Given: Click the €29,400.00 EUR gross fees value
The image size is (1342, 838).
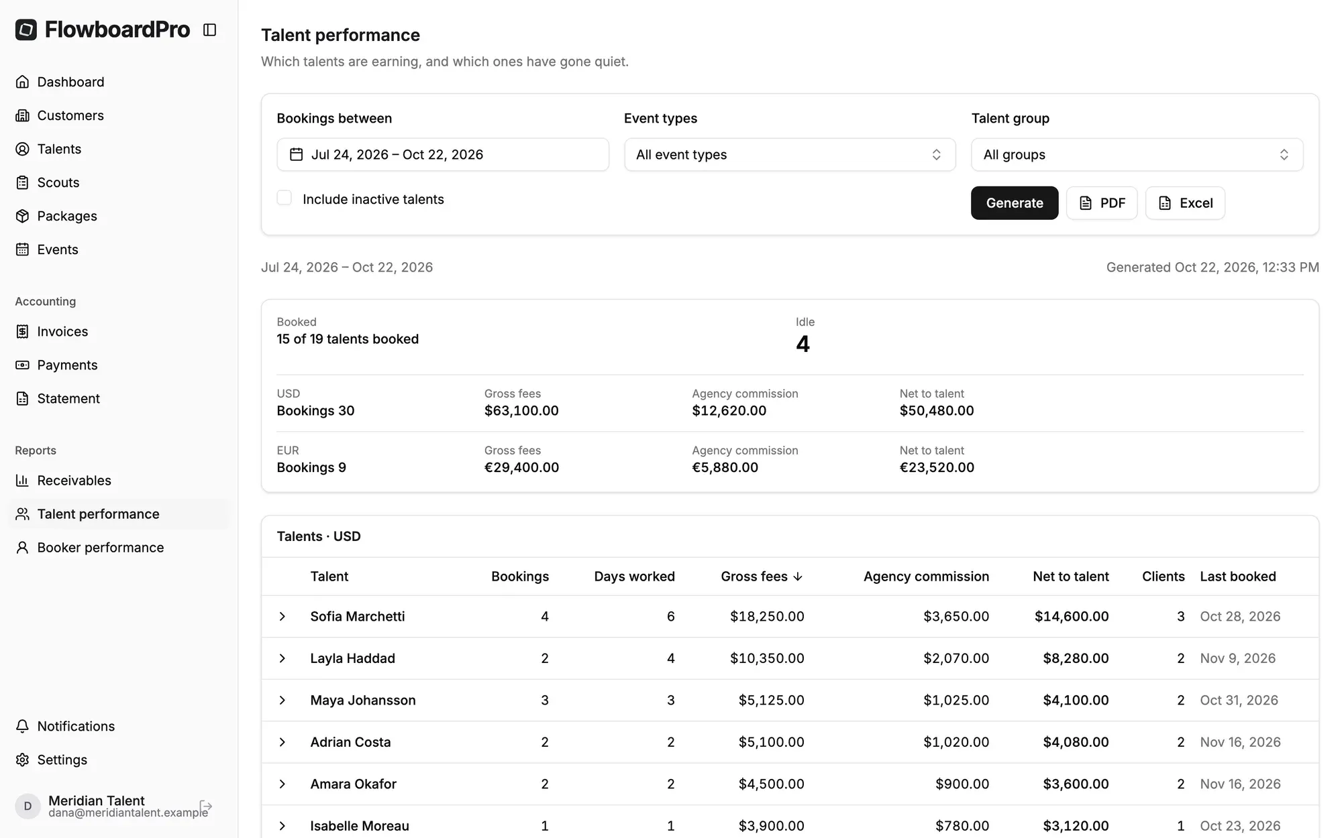Looking at the screenshot, I should (x=521, y=468).
